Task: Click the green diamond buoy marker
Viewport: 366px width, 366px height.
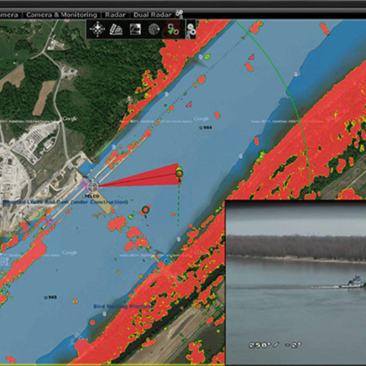Action: click(207, 57)
